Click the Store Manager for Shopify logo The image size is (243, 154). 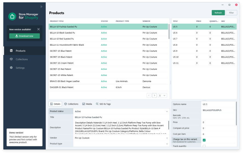point(23,16)
